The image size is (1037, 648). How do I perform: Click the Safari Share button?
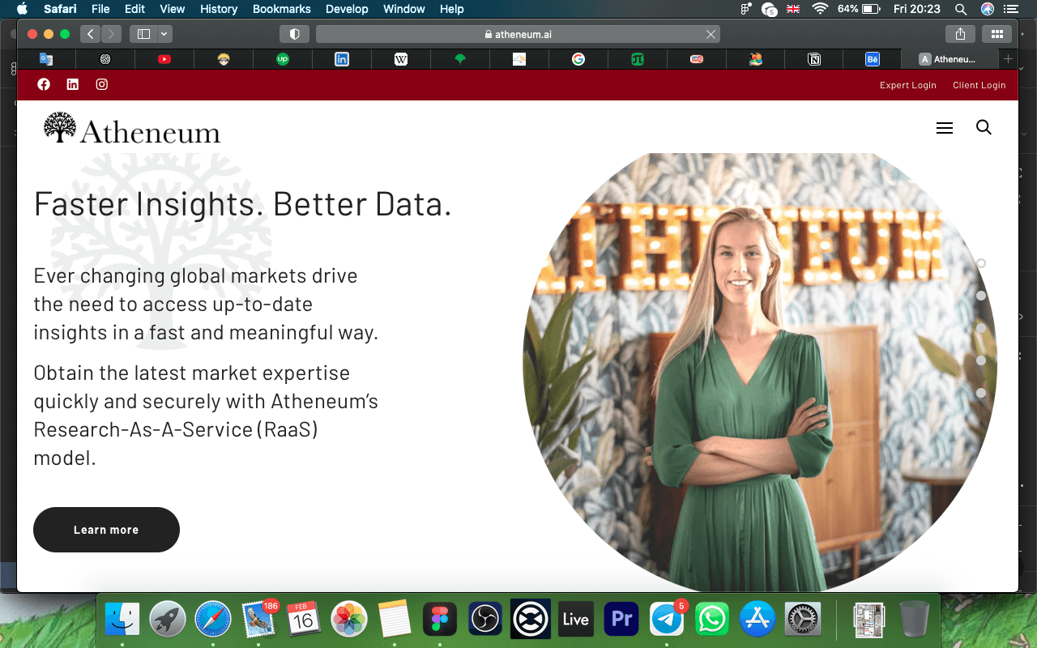(x=960, y=34)
